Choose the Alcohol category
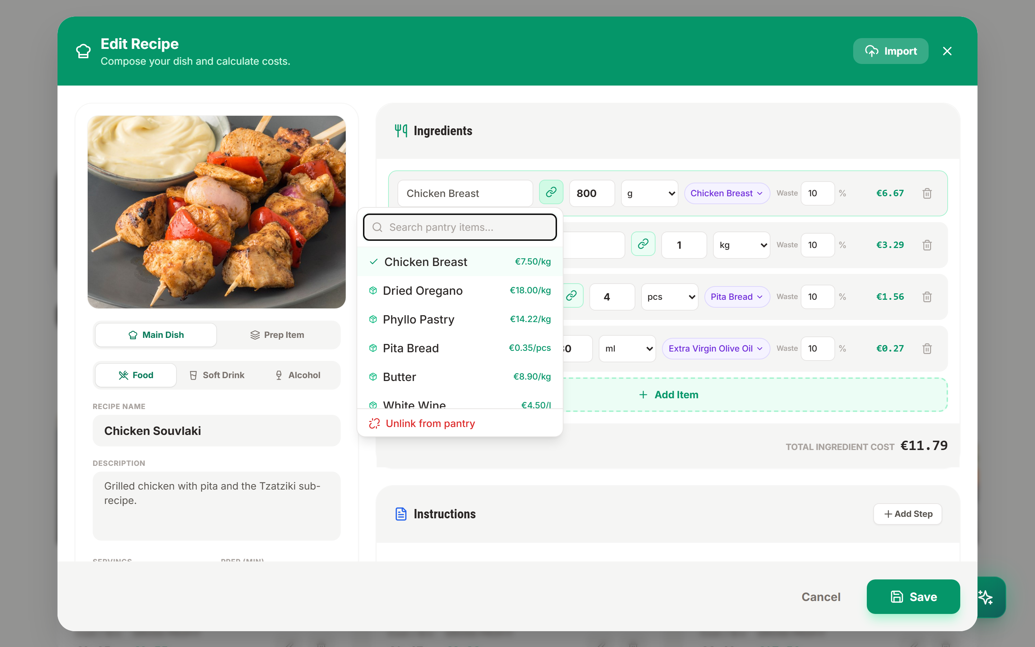 click(x=298, y=375)
